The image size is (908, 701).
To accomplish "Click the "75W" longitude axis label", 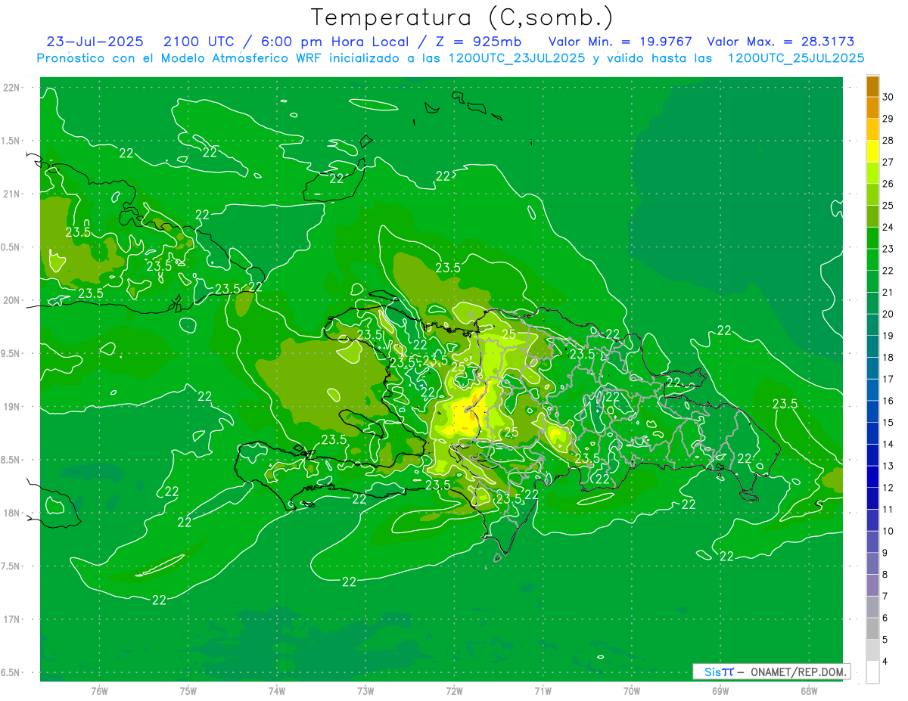I will pyautogui.click(x=188, y=690).
